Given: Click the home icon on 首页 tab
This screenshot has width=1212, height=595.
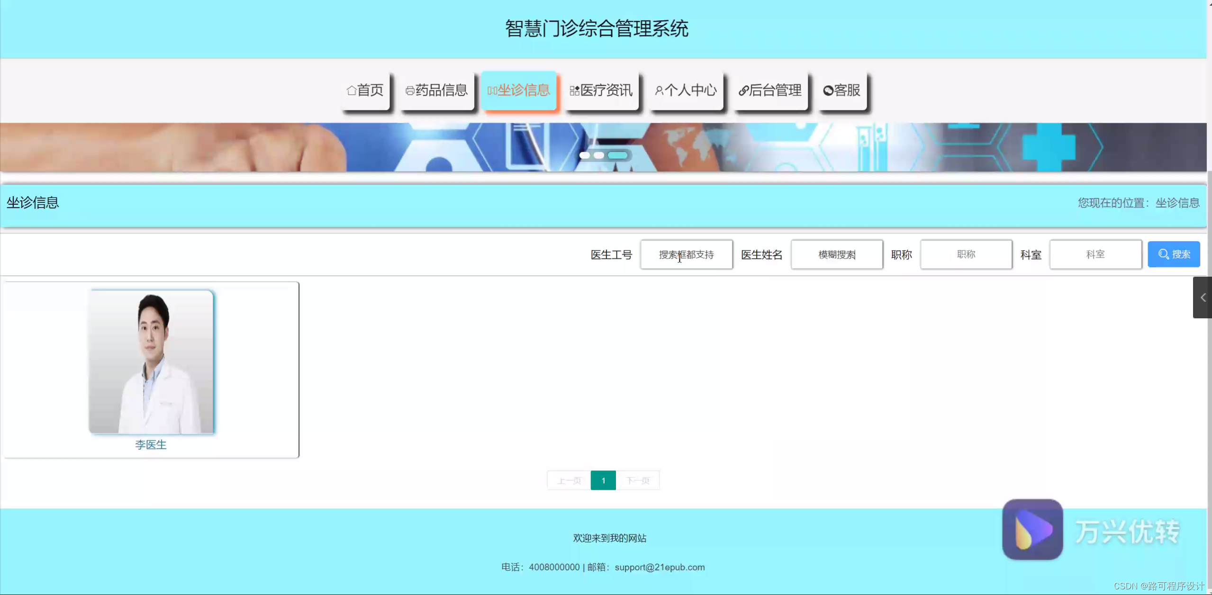Looking at the screenshot, I should click(x=352, y=90).
